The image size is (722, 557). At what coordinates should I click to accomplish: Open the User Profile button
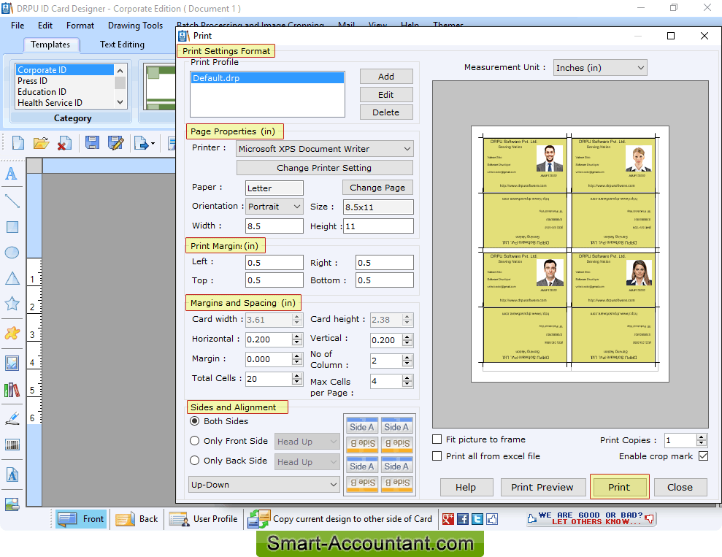tap(203, 519)
